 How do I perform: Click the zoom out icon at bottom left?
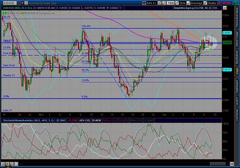coord(12,164)
